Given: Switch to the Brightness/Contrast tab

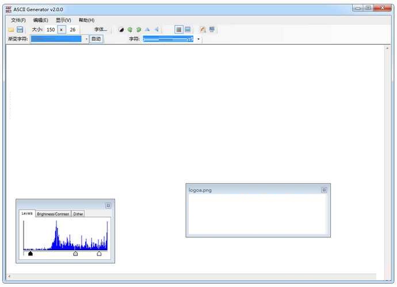Looking at the screenshot, I should point(53,214).
